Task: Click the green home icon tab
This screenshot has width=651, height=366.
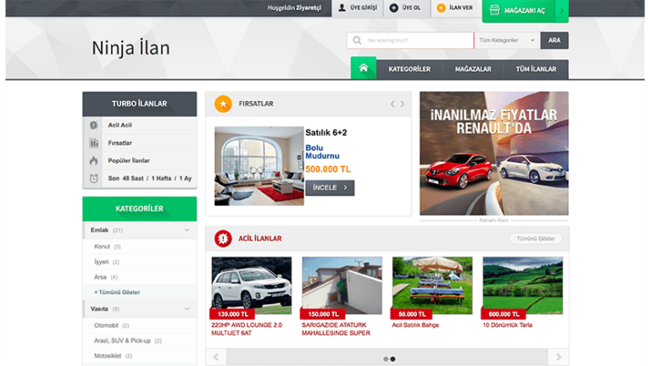Action: [364, 68]
